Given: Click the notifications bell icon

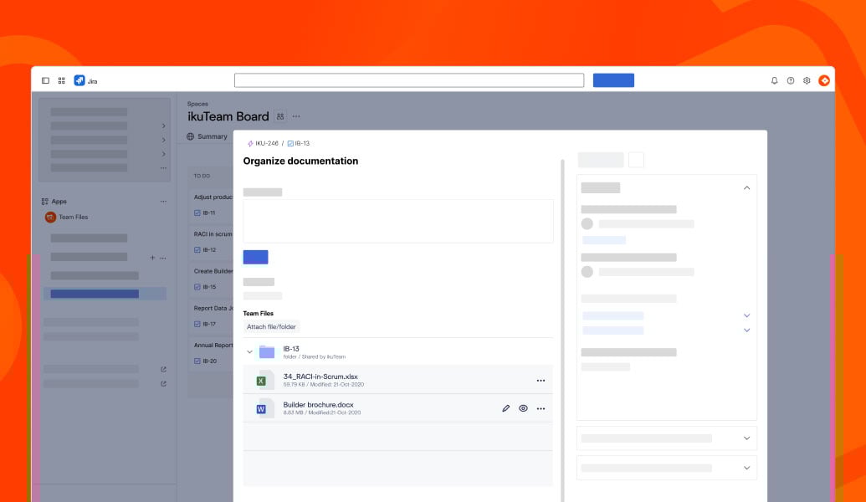Looking at the screenshot, I should [772, 79].
